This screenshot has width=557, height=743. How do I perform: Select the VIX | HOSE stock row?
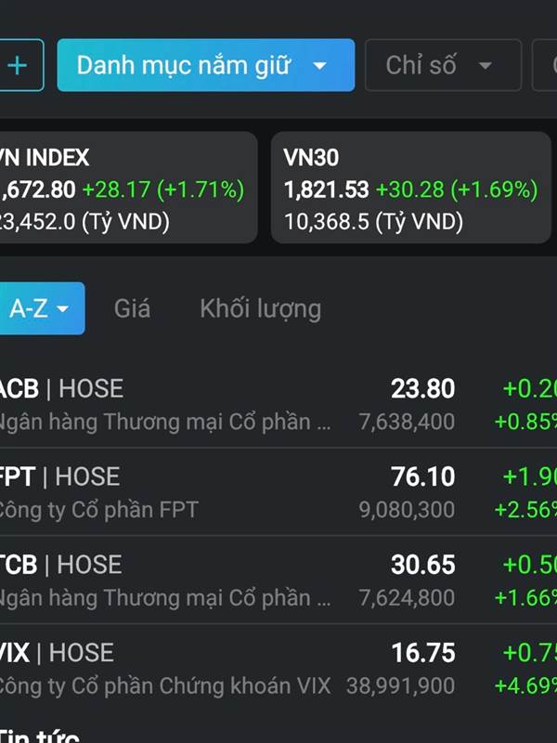pyautogui.click(x=278, y=669)
